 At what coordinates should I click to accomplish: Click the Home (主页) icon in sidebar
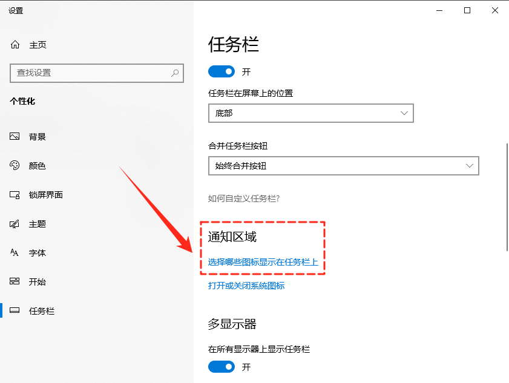[15, 45]
